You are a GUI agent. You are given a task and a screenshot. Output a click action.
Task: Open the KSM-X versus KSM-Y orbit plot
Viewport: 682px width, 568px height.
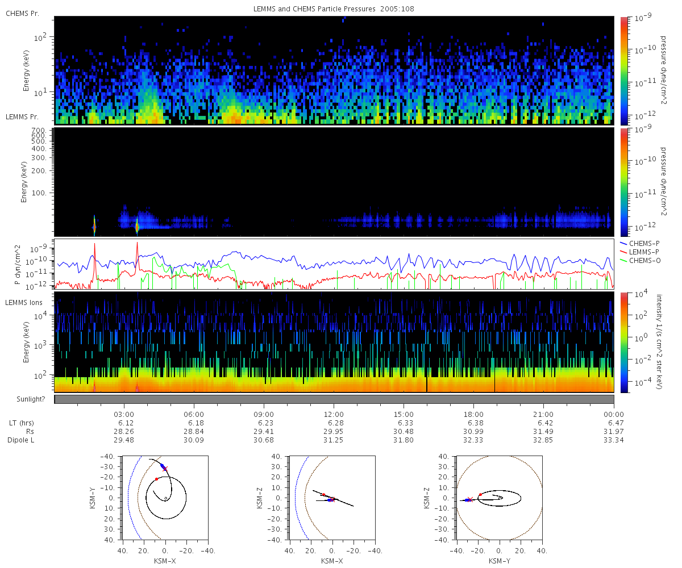(x=165, y=498)
